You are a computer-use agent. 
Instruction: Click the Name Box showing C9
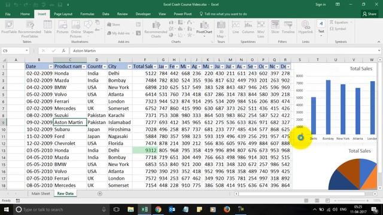click(14, 51)
